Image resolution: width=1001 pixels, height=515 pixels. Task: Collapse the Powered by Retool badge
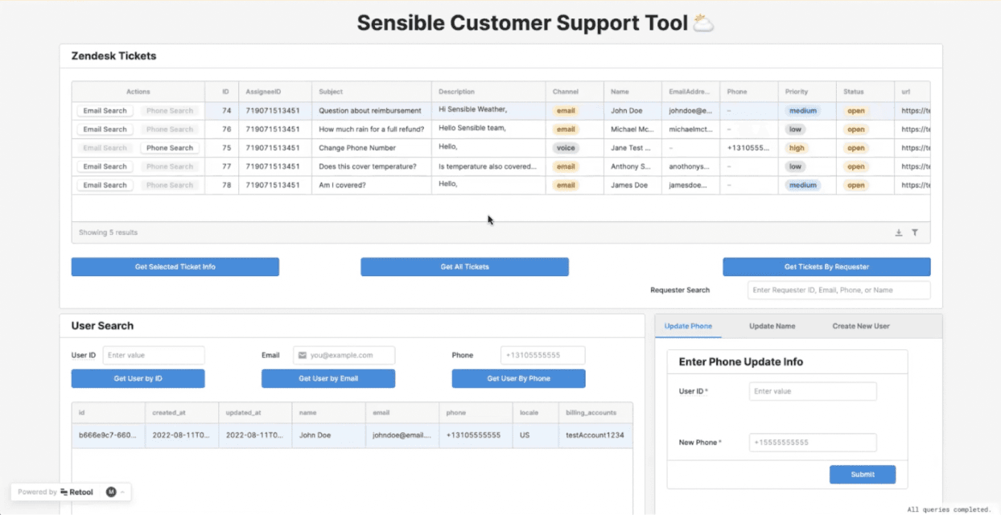point(123,492)
